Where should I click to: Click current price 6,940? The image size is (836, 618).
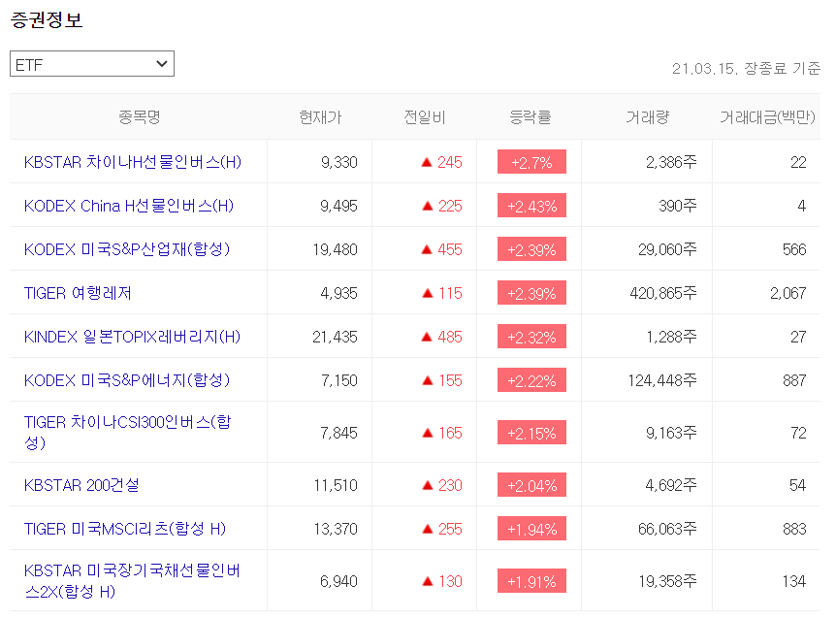coord(339,581)
